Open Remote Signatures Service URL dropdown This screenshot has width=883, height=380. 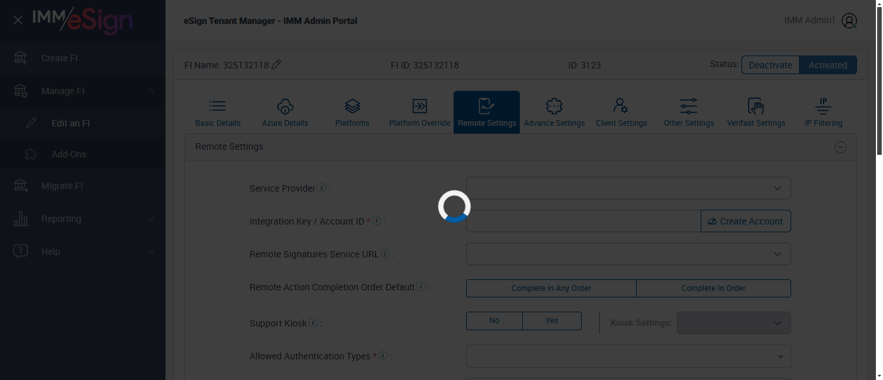point(628,254)
